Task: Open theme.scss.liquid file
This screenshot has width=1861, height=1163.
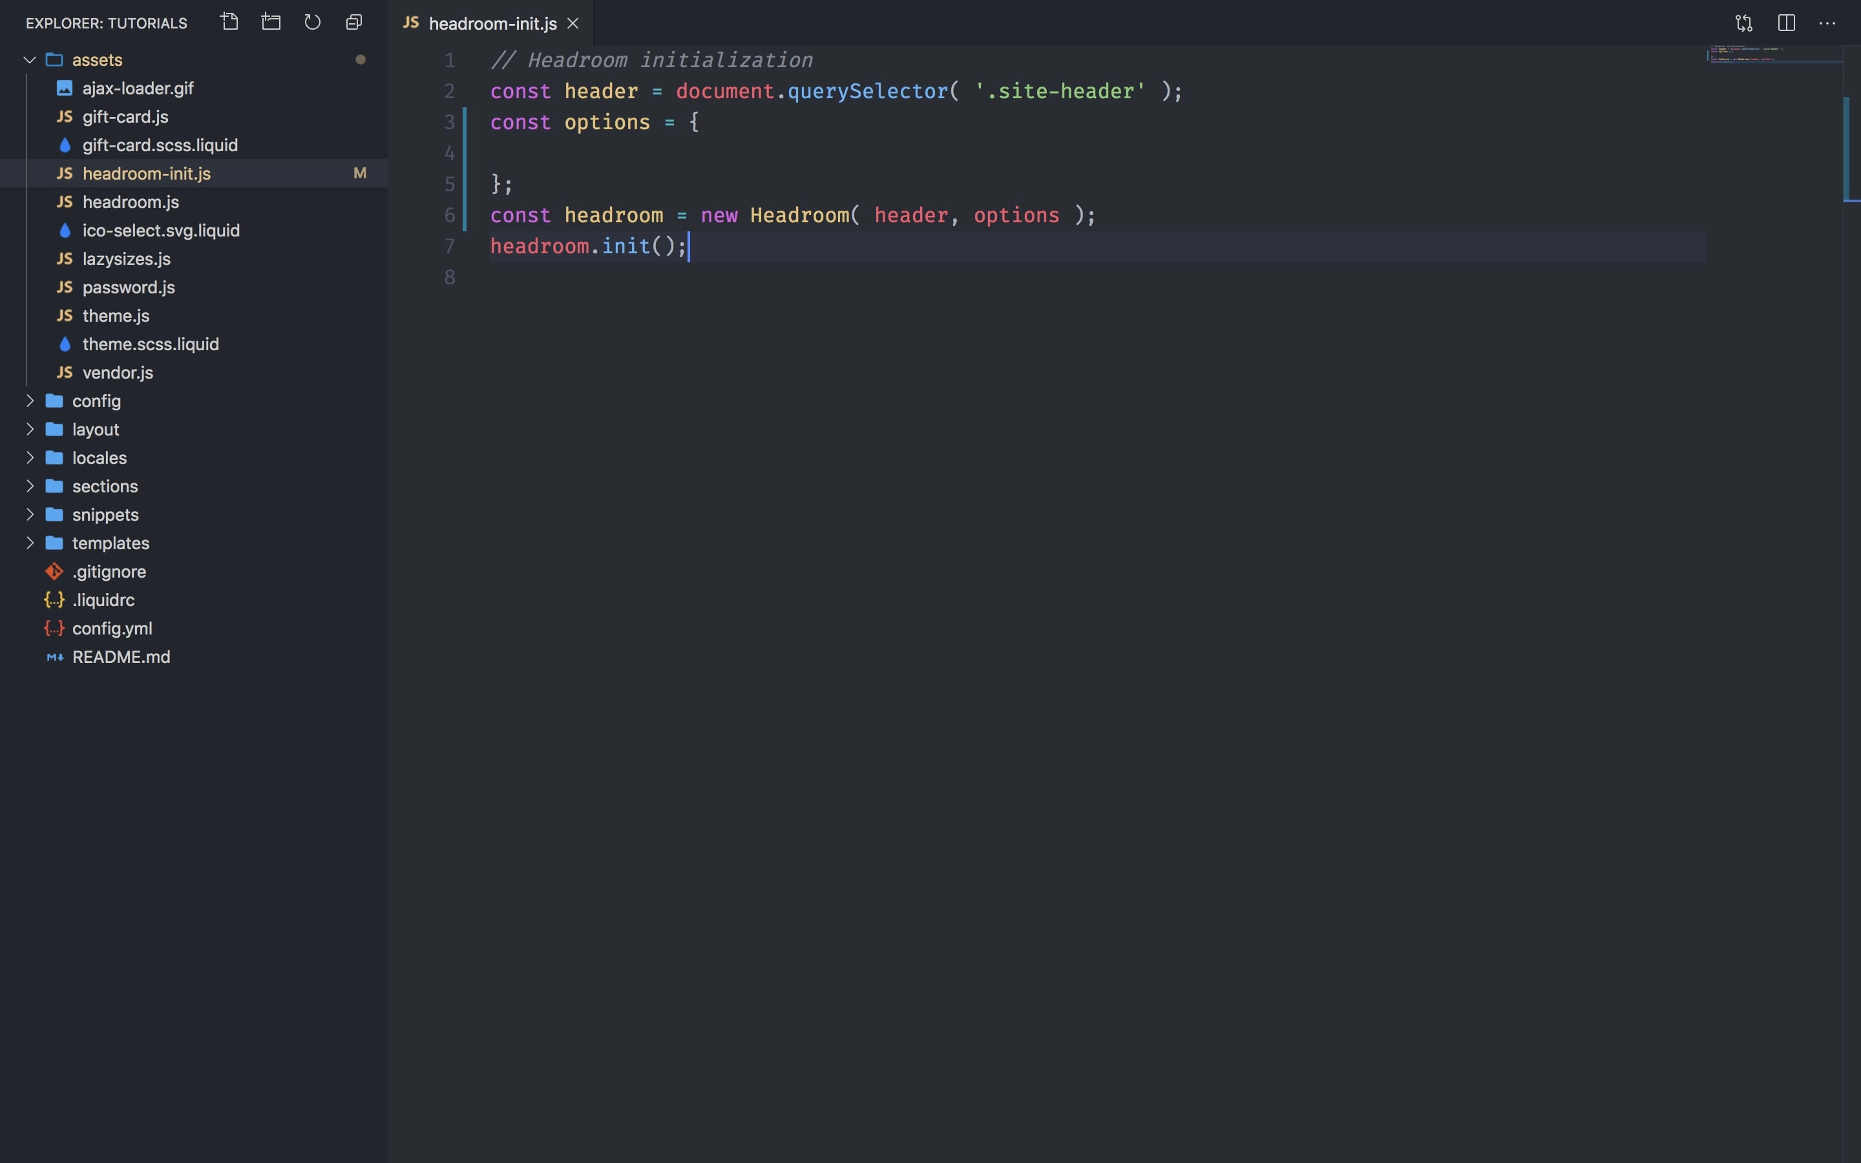Action: [x=194, y=344]
